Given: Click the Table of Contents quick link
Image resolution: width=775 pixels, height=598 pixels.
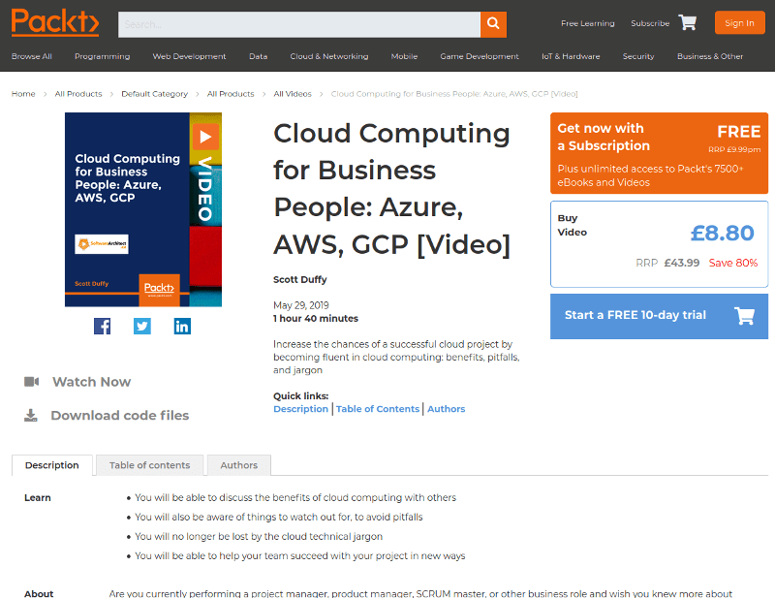Looking at the screenshot, I should 378,409.
